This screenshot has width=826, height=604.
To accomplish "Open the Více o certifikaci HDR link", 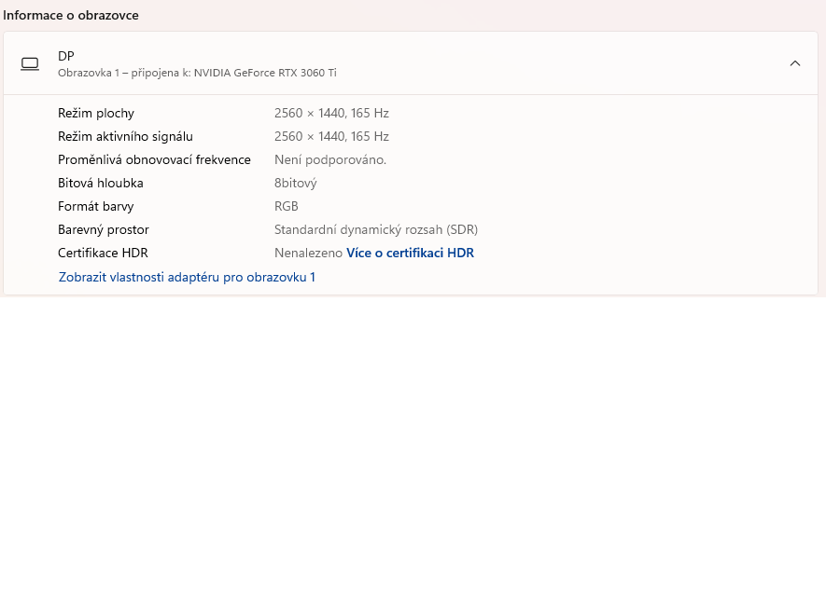I will [x=410, y=253].
